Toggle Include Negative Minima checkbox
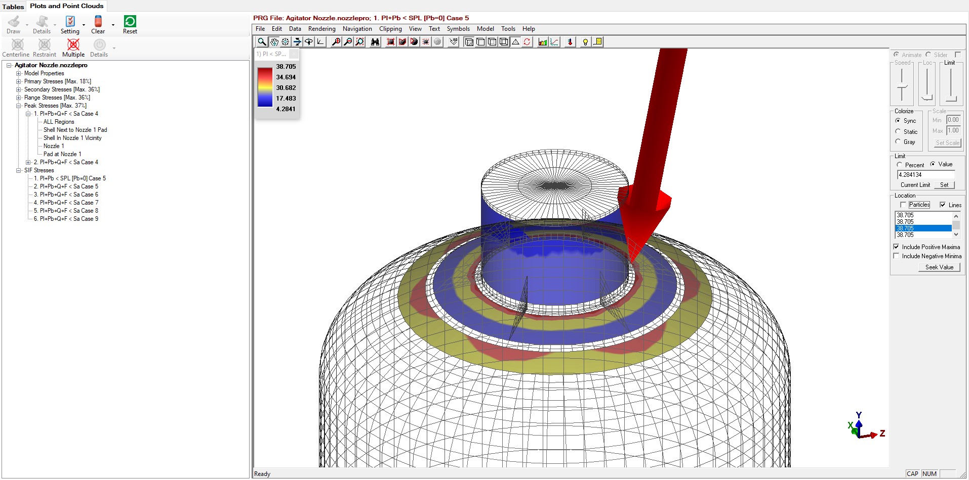 point(897,256)
